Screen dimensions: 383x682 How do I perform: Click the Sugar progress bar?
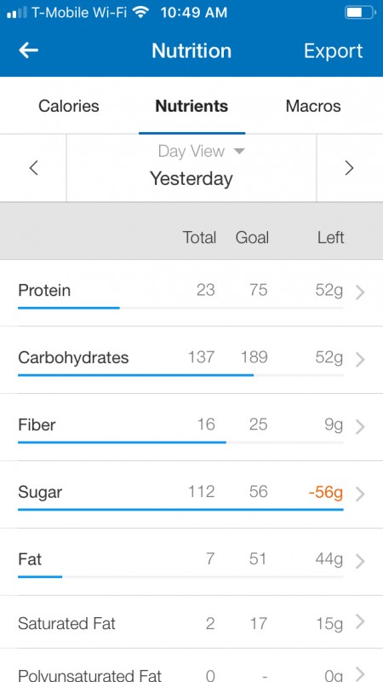pos(180,509)
